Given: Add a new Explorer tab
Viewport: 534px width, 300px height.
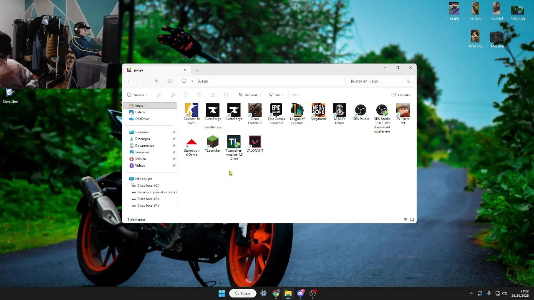Looking at the screenshot, I should click(x=197, y=70).
